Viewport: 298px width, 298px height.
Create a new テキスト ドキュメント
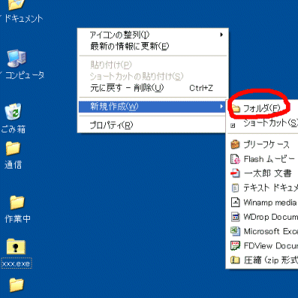pos(263,188)
